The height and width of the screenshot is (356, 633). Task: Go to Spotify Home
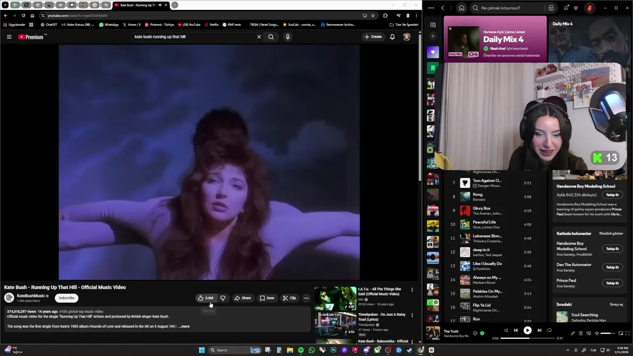tap(461, 8)
